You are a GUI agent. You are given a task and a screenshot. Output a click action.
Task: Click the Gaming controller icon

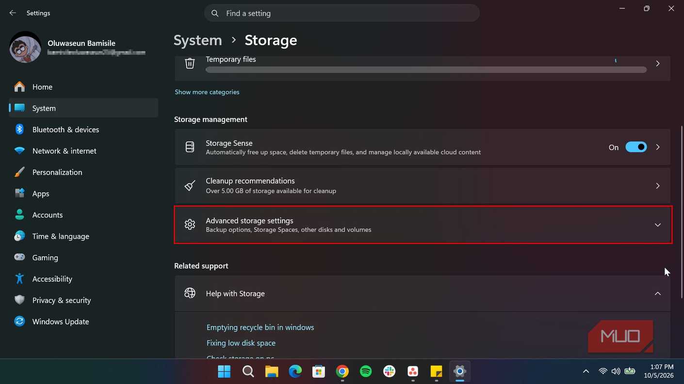[19, 257]
